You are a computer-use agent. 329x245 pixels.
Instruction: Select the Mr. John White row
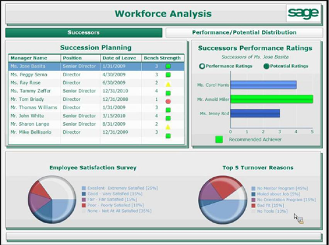[x=96, y=116]
